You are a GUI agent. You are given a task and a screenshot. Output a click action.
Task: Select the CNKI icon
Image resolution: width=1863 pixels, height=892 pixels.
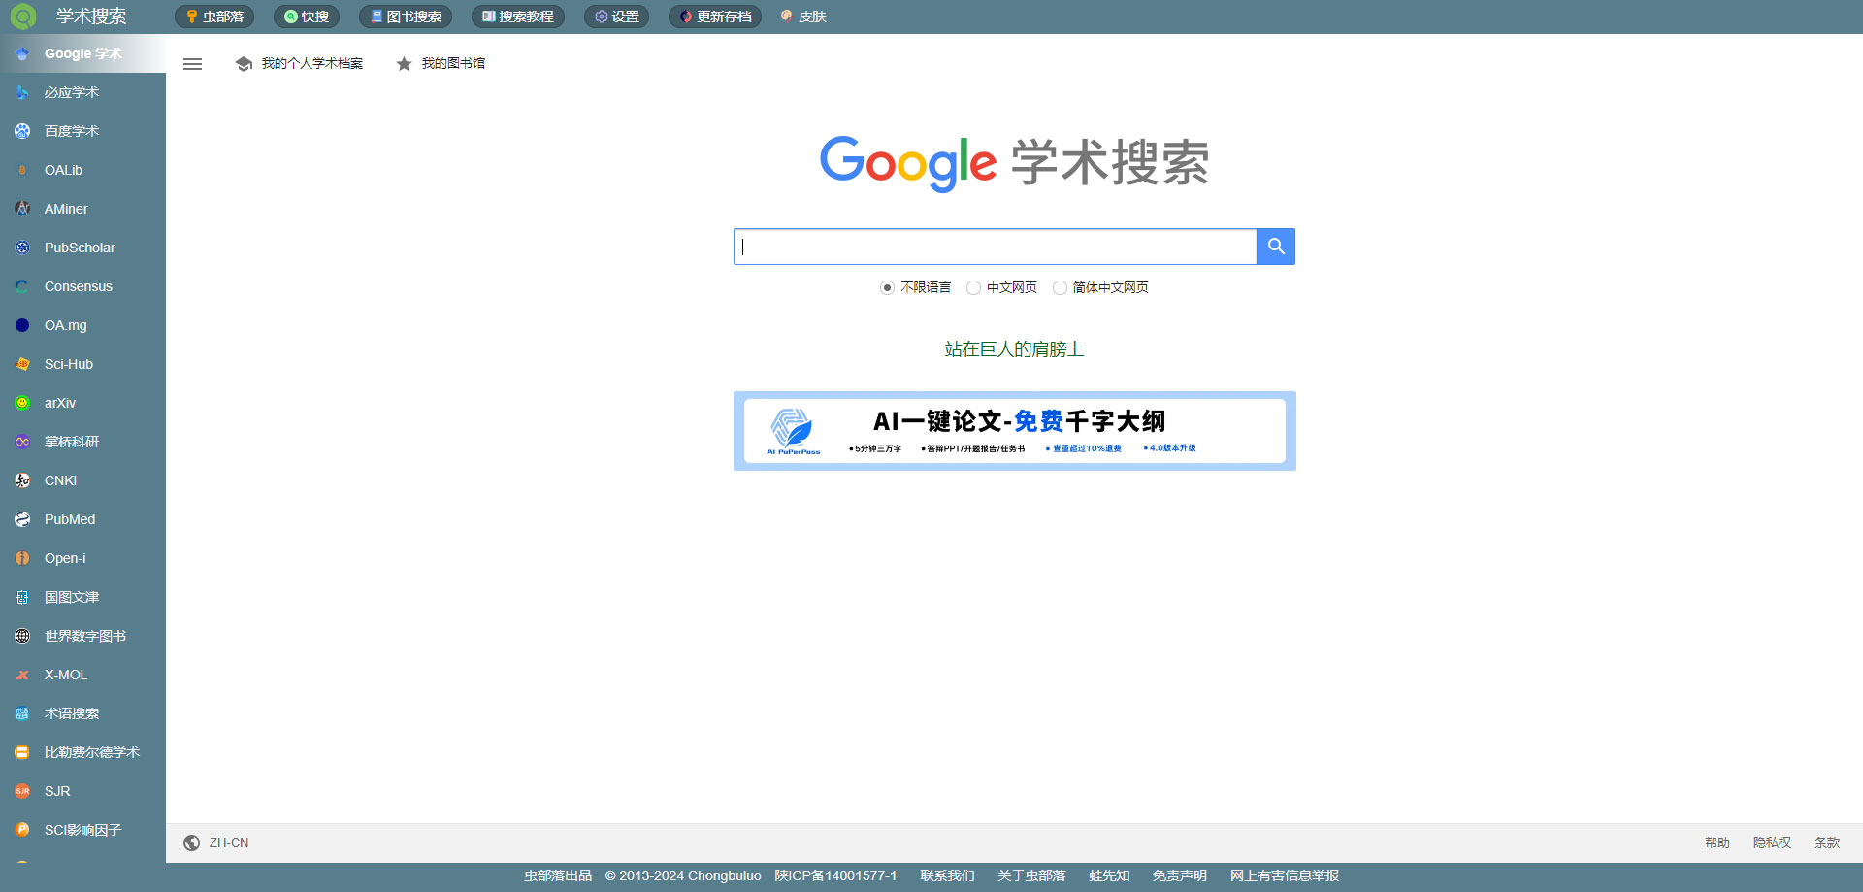22,480
